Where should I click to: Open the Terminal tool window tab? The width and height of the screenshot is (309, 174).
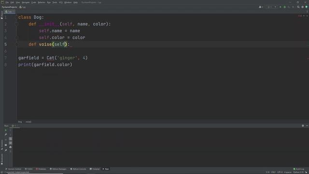coord(95,169)
